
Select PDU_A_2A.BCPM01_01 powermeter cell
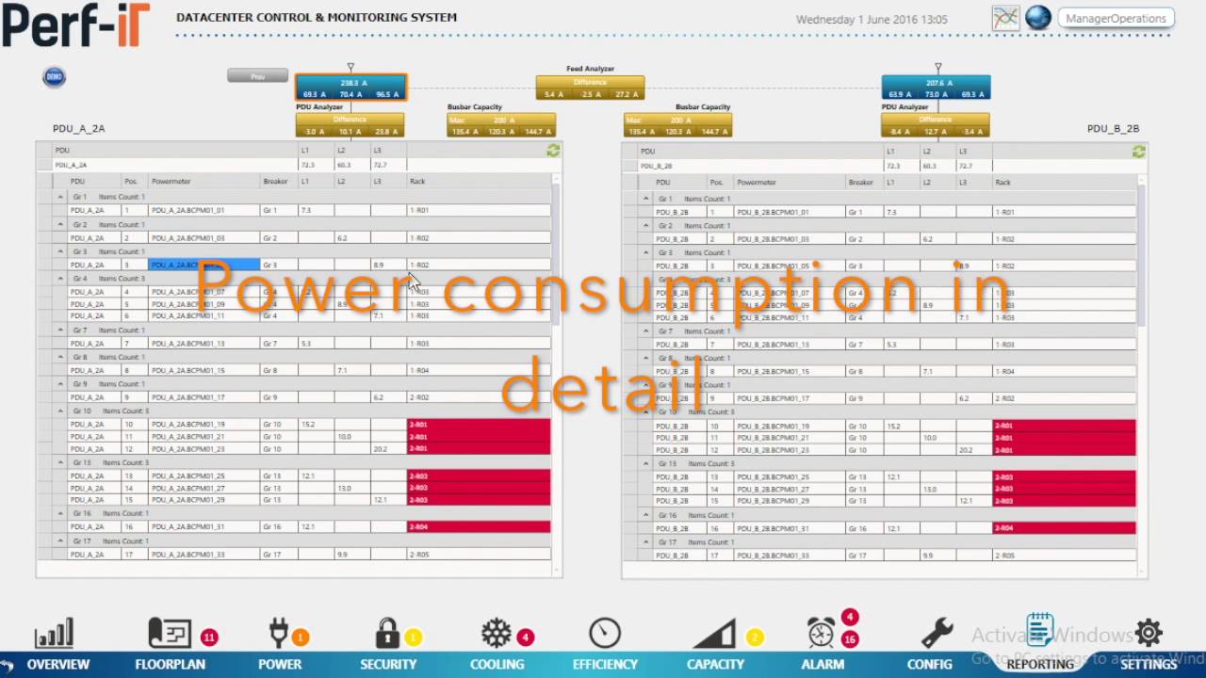(204, 211)
